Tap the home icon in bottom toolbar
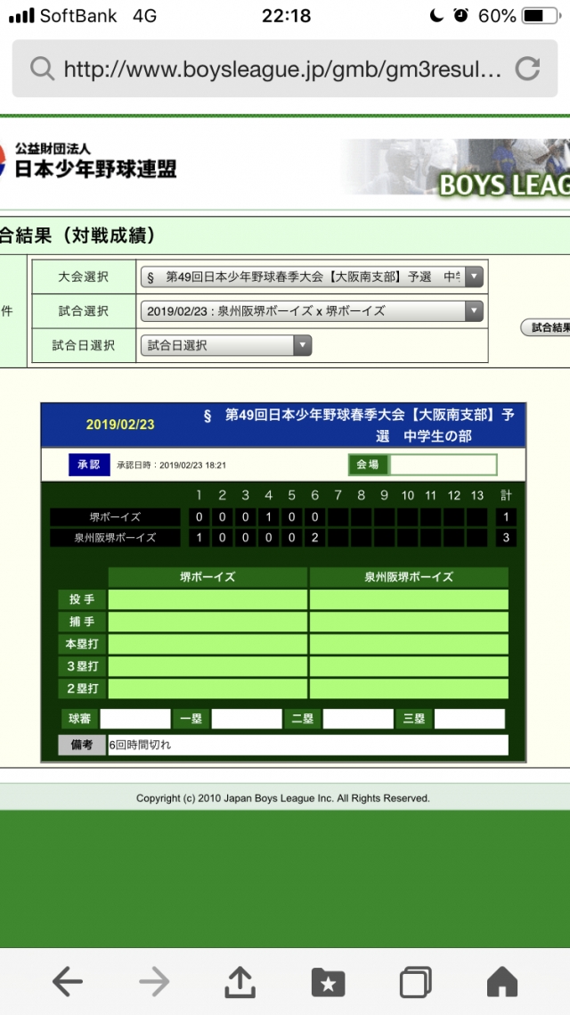 click(502, 982)
